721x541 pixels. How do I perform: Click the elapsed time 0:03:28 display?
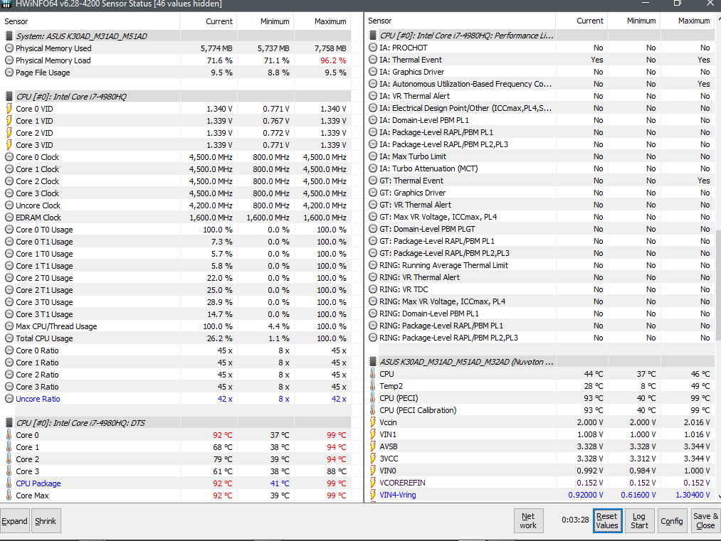[x=575, y=520]
